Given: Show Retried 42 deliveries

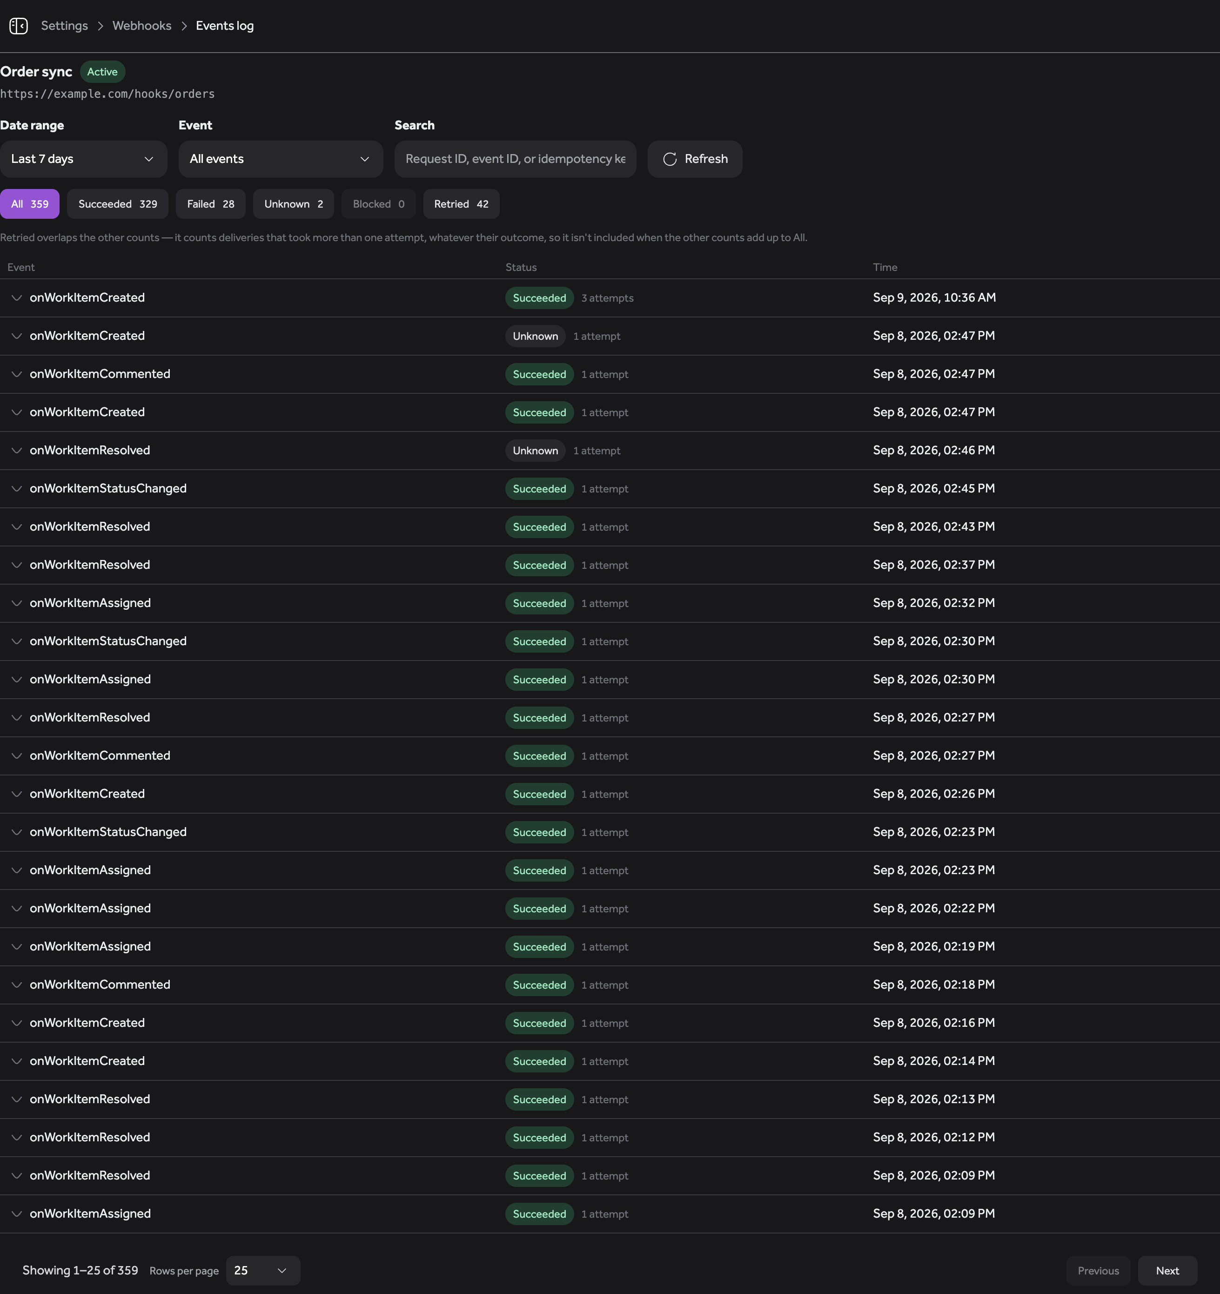Looking at the screenshot, I should 461,204.
